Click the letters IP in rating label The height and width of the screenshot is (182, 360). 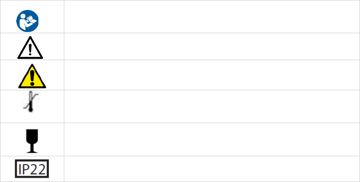click(24, 169)
